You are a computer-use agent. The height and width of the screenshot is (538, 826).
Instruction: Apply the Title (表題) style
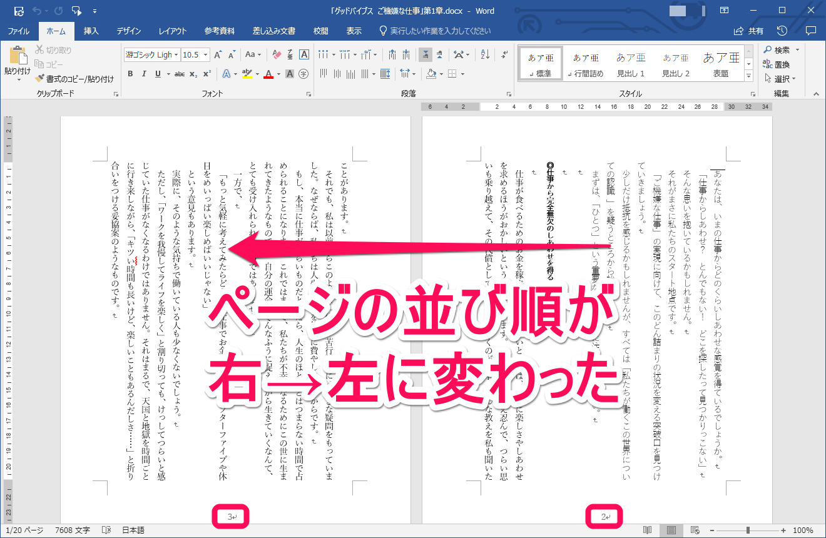click(721, 63)
